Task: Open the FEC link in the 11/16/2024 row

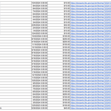Action: pyautogui.click(x=91, y=44)
